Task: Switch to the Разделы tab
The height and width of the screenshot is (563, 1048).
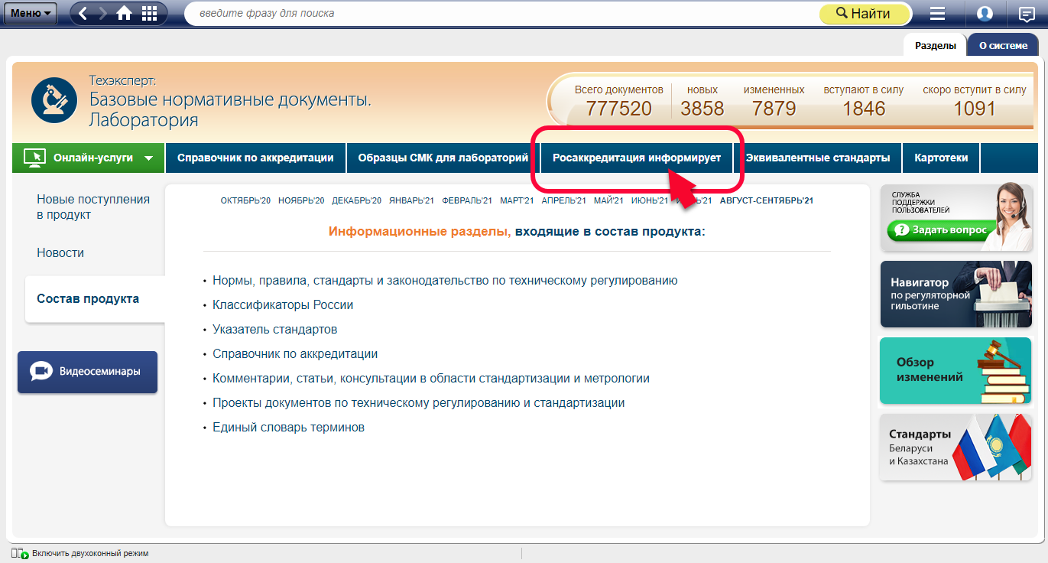Action: [x=935, y=45]
